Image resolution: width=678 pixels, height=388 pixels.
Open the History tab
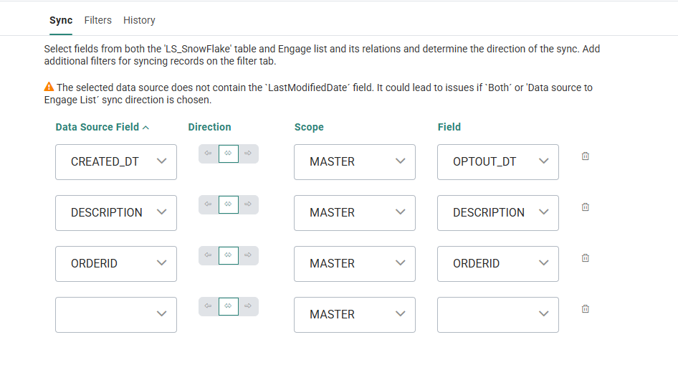pyautogui.click(x=139, y=20)
